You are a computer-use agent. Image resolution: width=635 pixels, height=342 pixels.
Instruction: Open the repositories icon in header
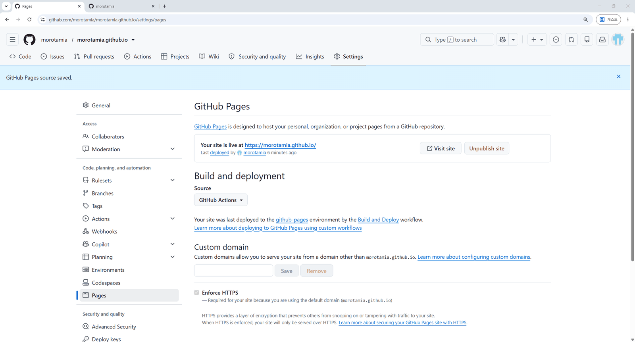point(587,40)
